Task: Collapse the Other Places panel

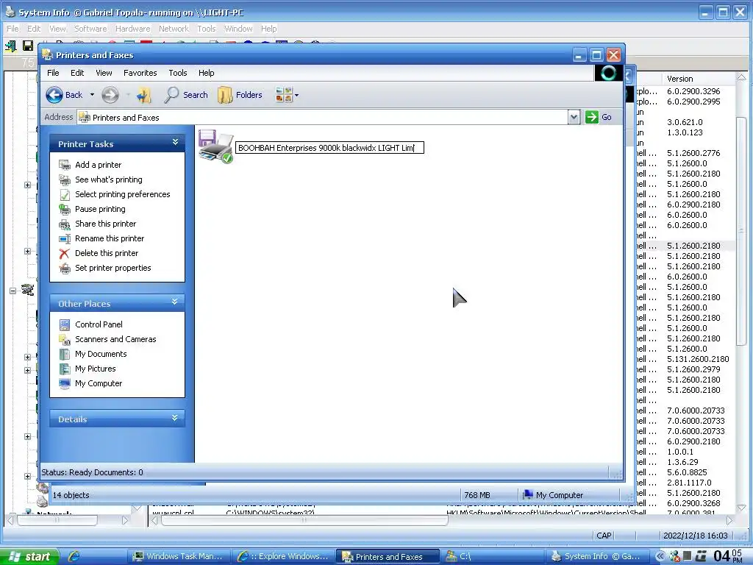Action: [x=175, y=302]
